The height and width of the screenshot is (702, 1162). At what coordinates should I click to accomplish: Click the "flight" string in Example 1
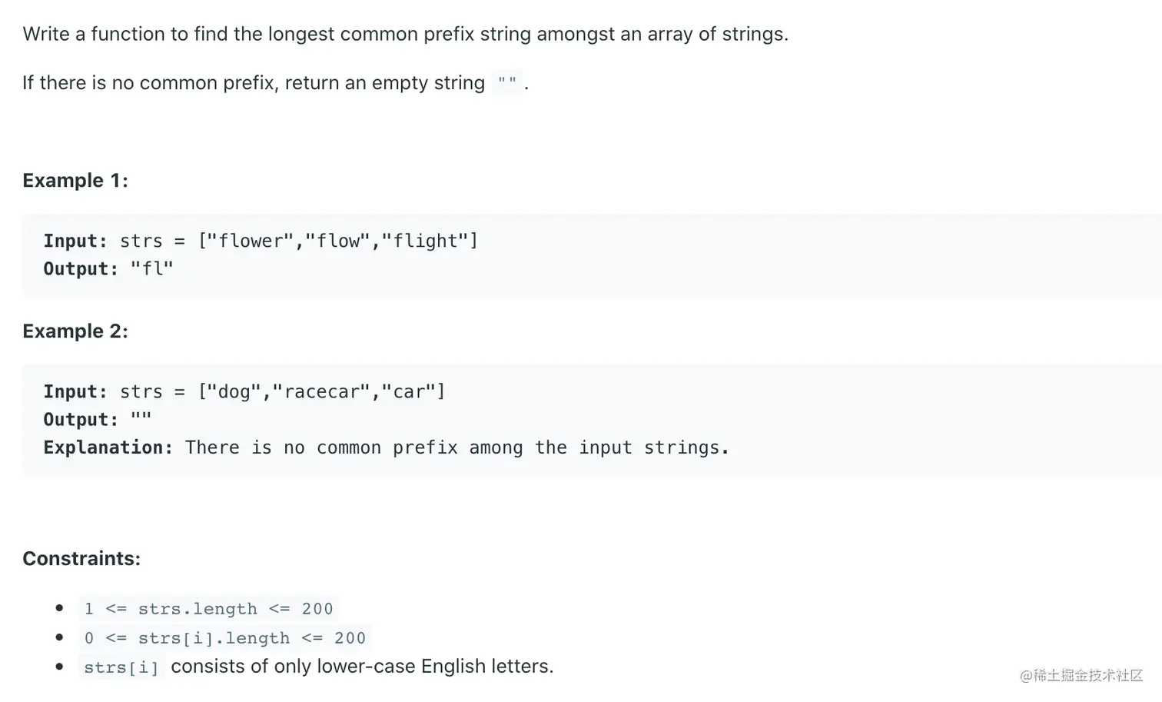tap(425, 241)
